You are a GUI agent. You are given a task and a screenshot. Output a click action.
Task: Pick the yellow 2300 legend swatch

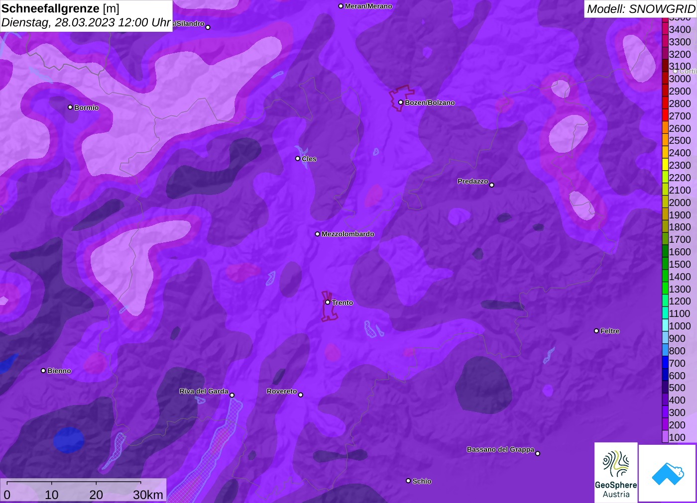[665, 165]
